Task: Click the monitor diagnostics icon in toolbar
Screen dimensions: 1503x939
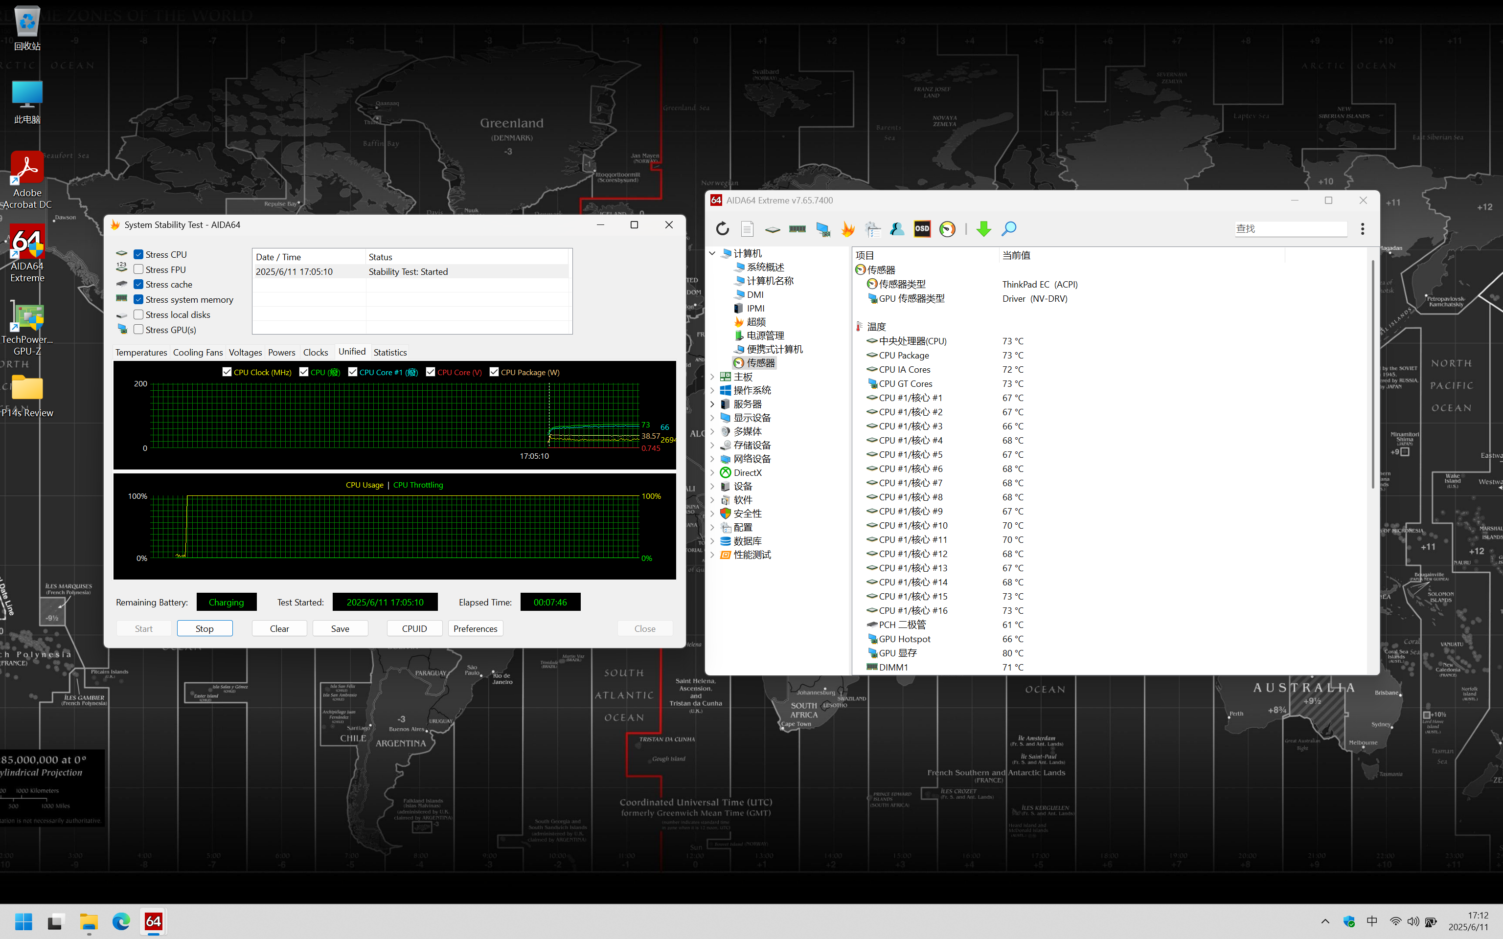Action: pyautogui.click(x=823, y=228)
